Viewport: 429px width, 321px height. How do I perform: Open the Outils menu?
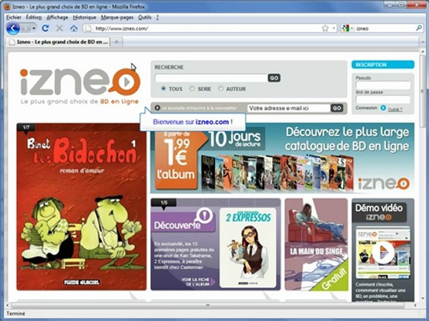pos(145,17)
